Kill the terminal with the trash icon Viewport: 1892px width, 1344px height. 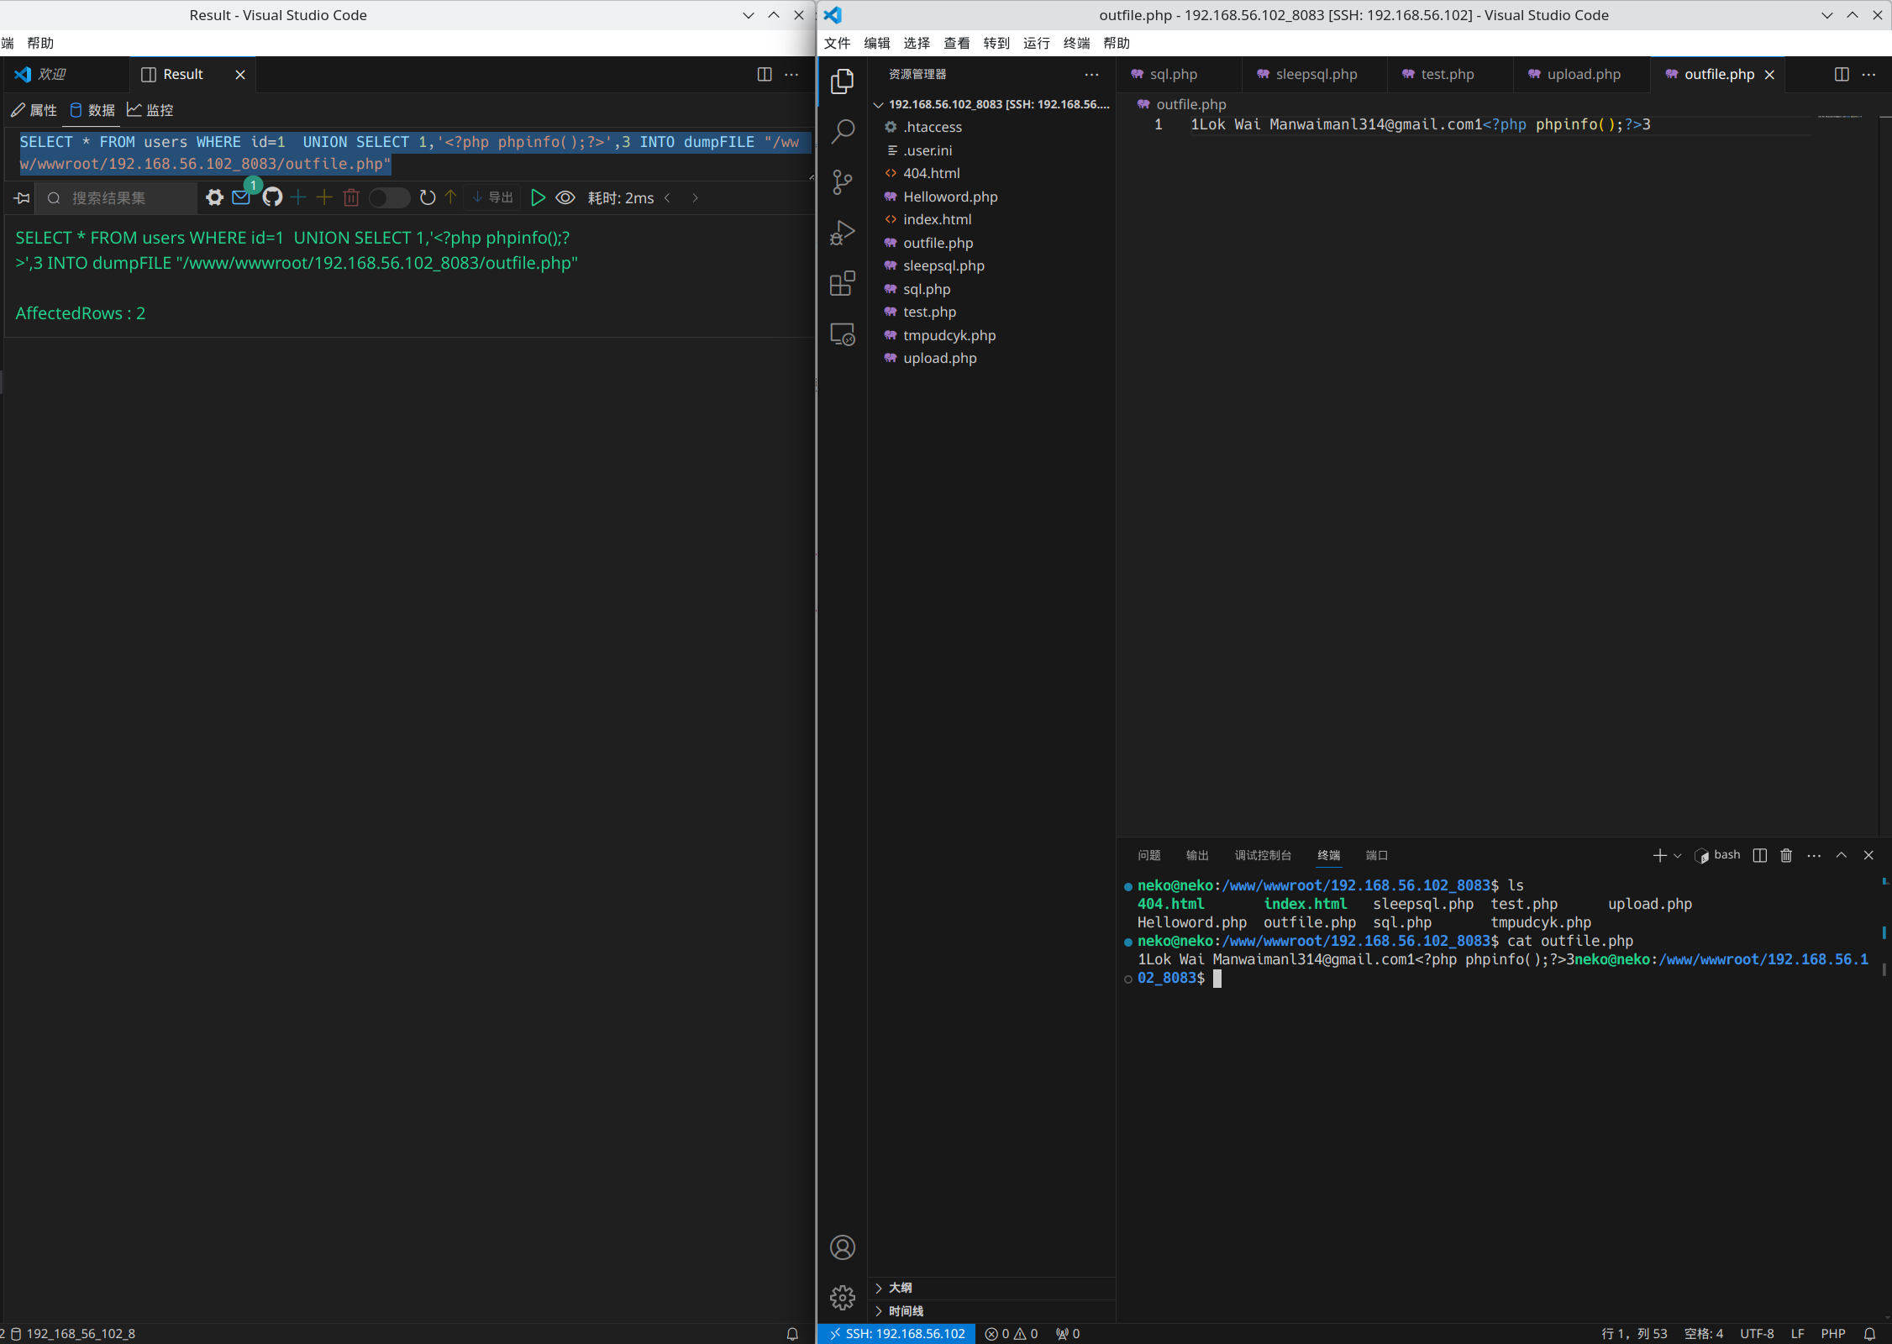point(1786,855)
